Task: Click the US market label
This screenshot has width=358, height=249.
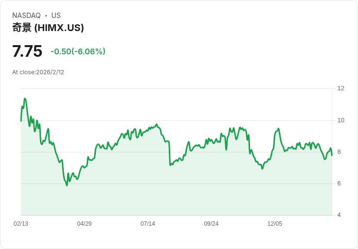Action: coord(56,16)
